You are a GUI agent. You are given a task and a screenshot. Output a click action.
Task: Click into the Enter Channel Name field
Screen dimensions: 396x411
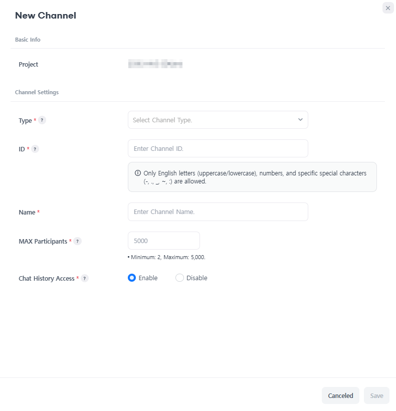(218, 212)
